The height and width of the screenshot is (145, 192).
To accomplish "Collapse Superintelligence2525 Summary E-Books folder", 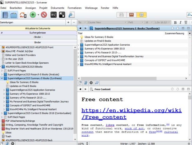I will [2, 79].
